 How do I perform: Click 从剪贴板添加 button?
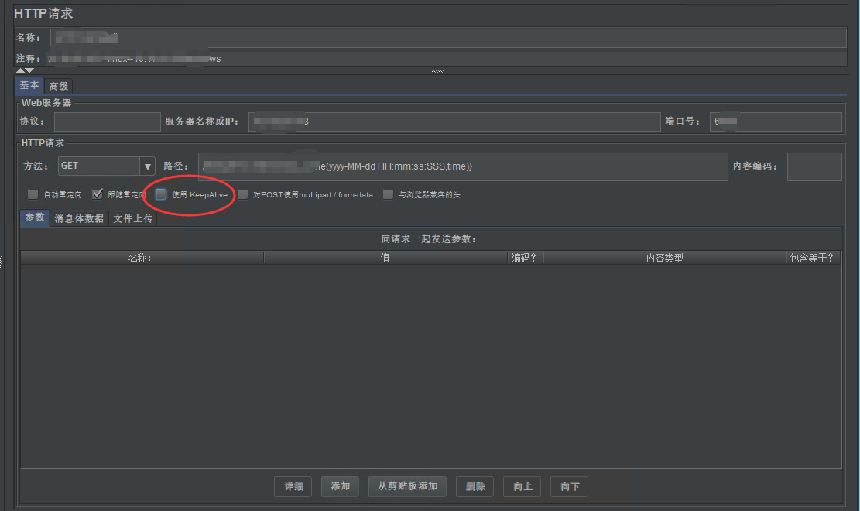pyautogui.click(x=407, y=486)
